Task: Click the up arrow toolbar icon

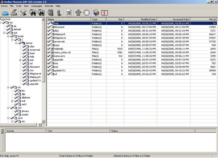Action: point(78,13)
